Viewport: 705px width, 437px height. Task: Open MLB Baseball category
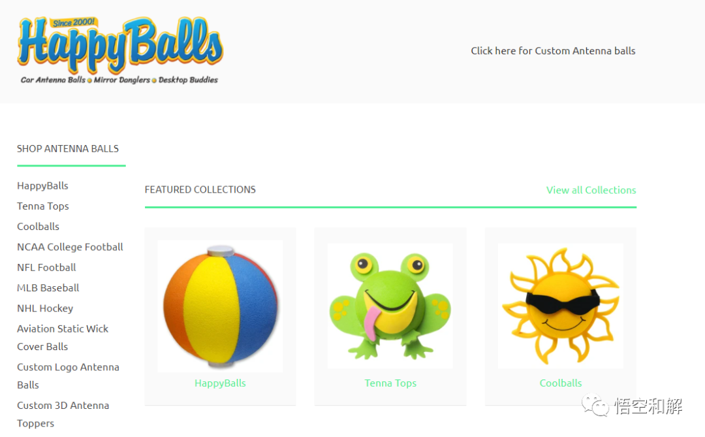point(48,287)
